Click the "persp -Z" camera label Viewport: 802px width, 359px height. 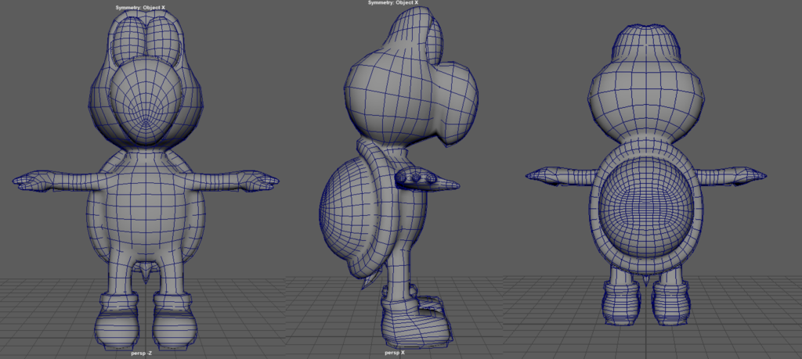click(141, 353)
